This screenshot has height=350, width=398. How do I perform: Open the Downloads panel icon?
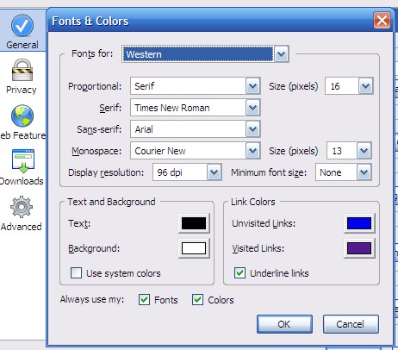click(x=23, y=161)
